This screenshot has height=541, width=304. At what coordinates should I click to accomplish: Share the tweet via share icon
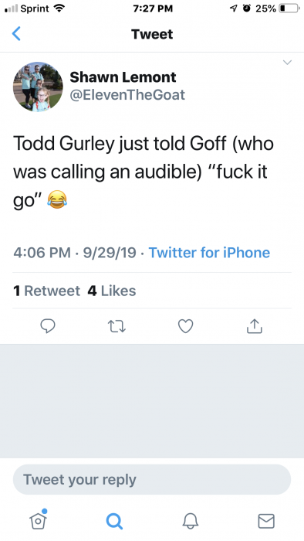tap(255, 326)
